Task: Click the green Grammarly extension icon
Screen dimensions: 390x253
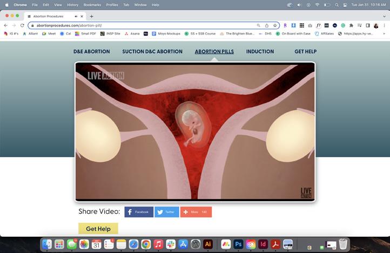Action: [343, 25]
